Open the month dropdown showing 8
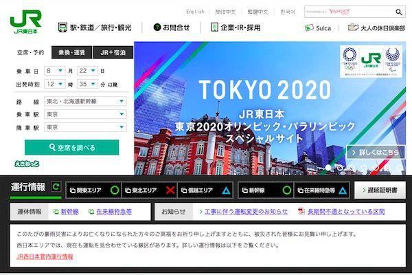Viewport: 412px width, 275px height. coord(55,71)
